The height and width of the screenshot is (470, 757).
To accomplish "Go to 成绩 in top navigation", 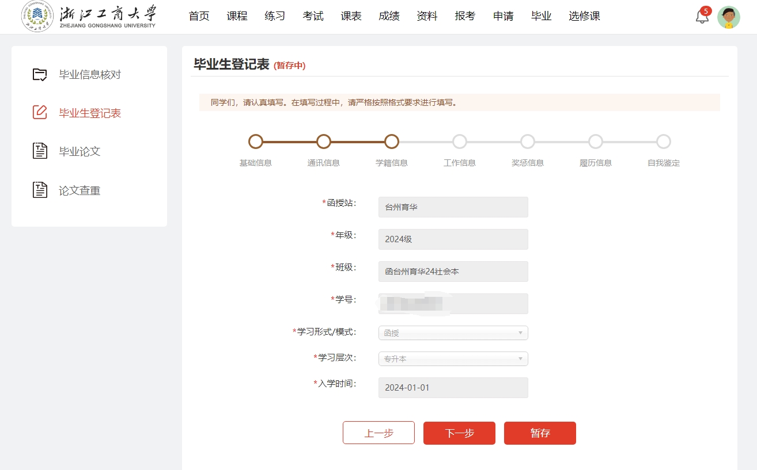I will pyautogui.click(x=389, y=16).
